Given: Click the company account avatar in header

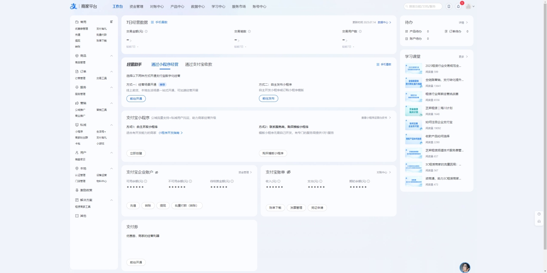Looking at the screenshot, I should click(x=468, y=6).
